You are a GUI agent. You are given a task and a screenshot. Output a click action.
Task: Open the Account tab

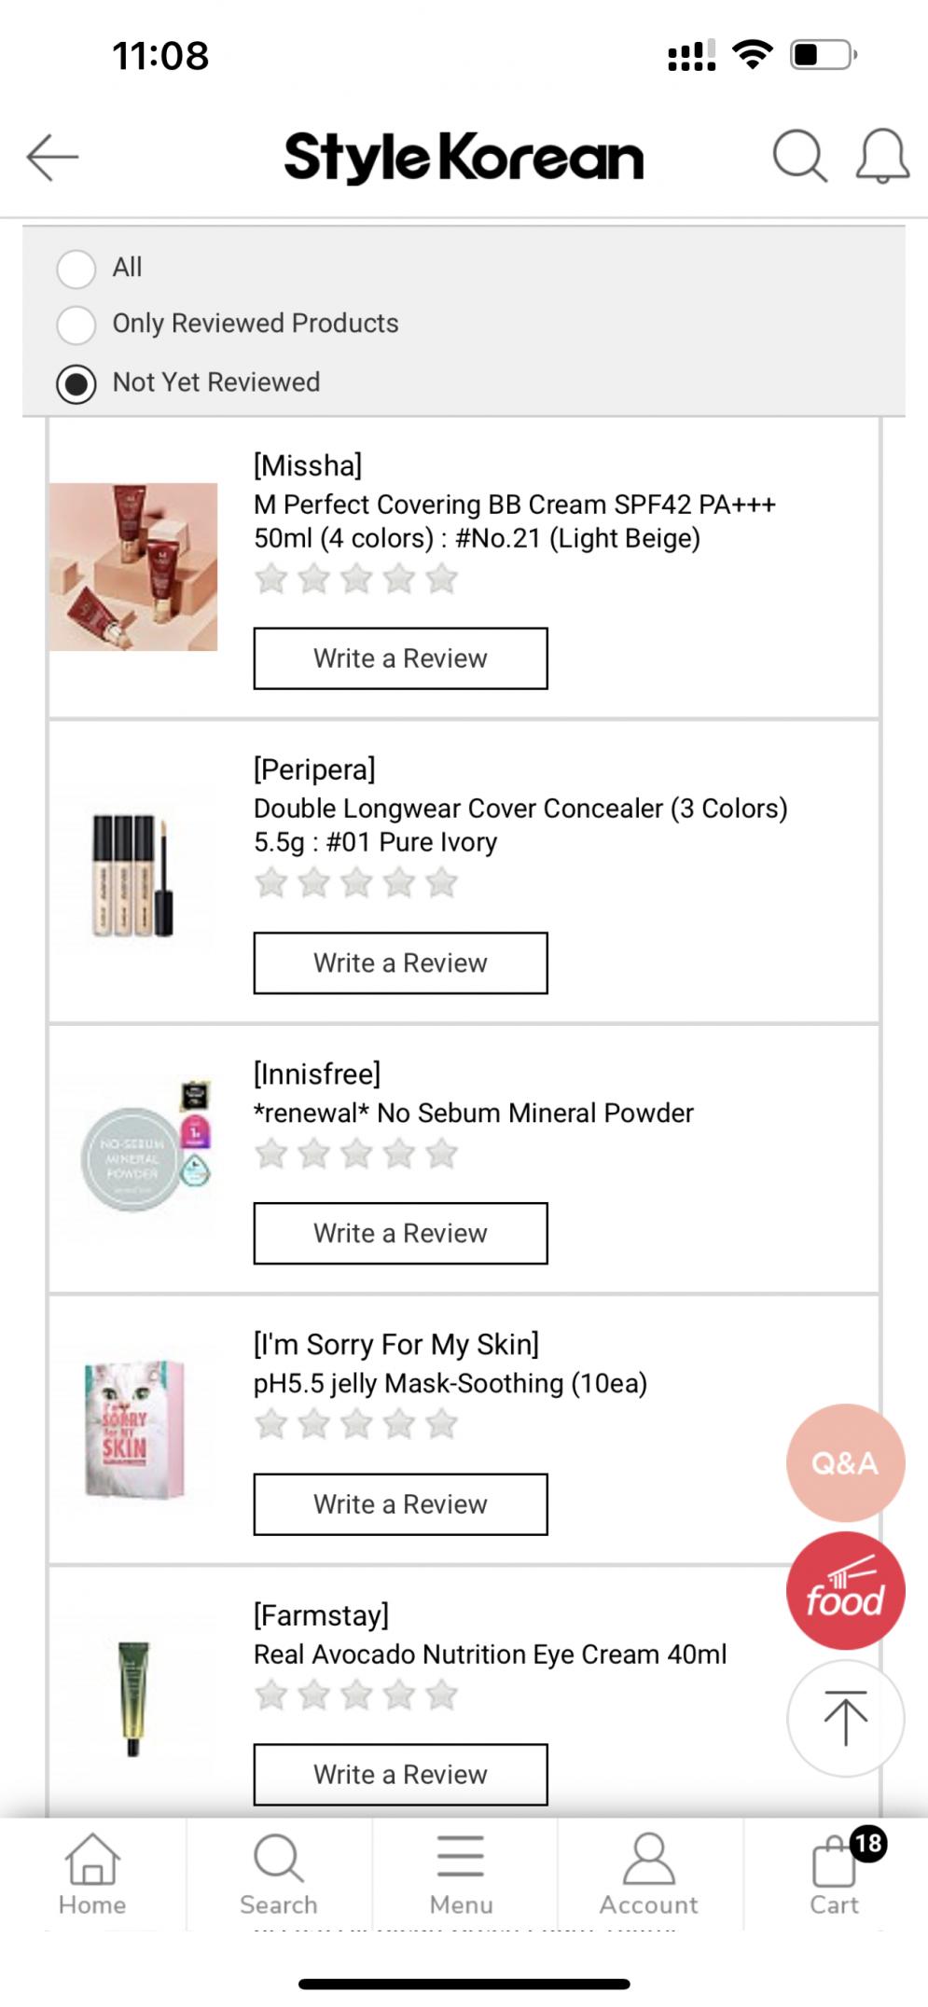click(x=648, y=1875)
